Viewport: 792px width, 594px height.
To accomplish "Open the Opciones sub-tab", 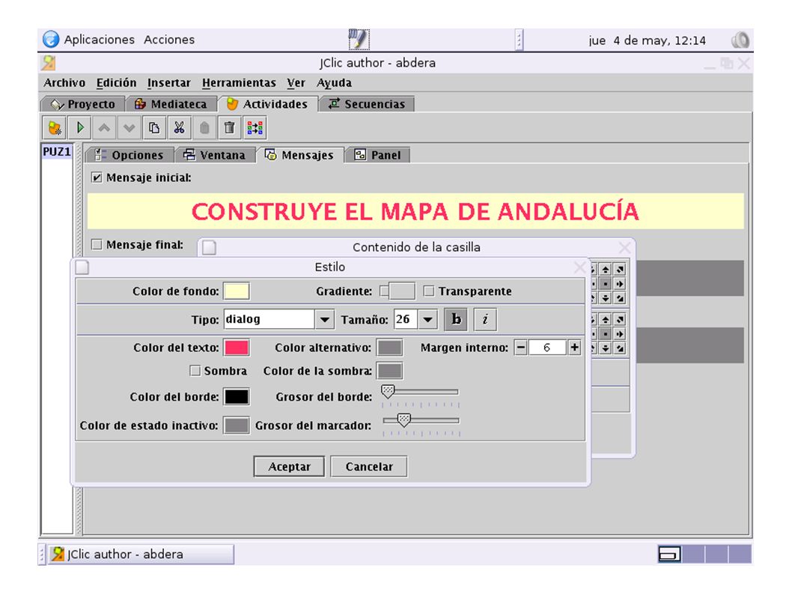I will coord(130,155).
